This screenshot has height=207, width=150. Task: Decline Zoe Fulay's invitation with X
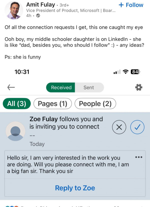pos(119,127)
